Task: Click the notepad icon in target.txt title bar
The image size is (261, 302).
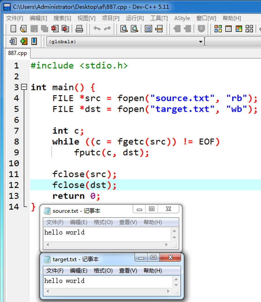Action: click(x=47, y=259)
